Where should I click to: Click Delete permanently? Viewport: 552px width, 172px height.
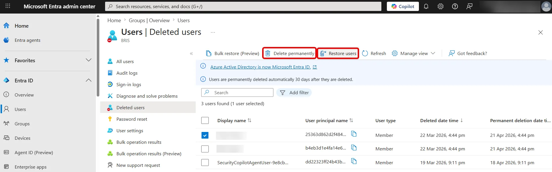(290, 53)
